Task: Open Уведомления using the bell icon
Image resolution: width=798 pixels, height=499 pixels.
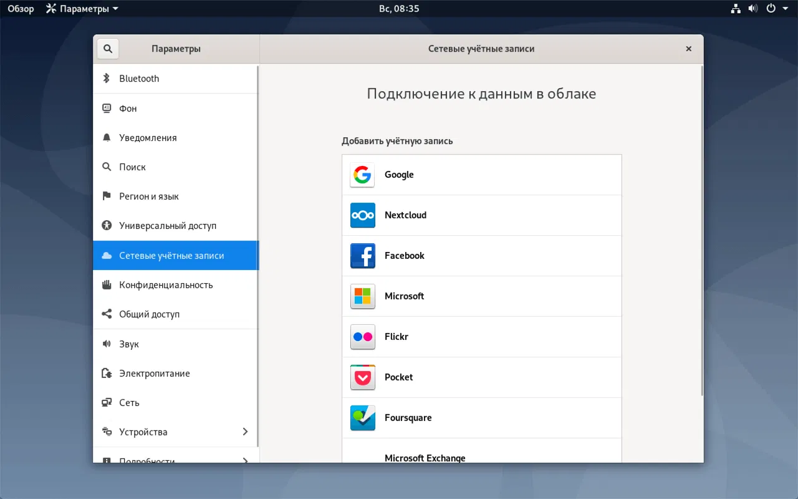Action: tap(107, 137)
